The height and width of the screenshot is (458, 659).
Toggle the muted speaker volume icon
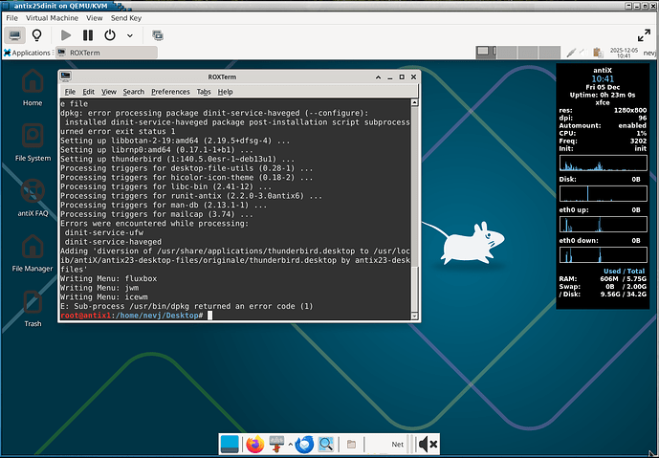[x=428, y=444]
